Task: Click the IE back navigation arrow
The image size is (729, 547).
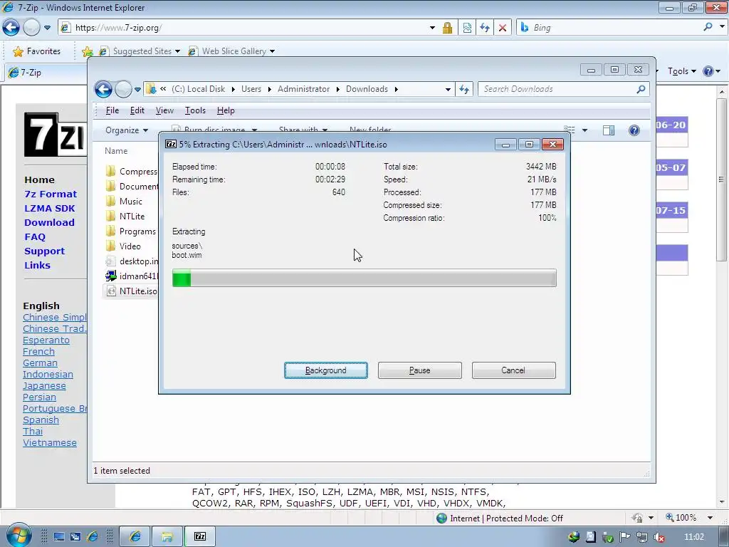Action: (11, 28)
